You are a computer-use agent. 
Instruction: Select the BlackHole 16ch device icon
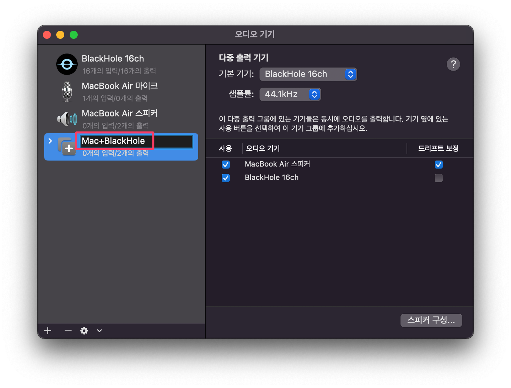point(67,64)
